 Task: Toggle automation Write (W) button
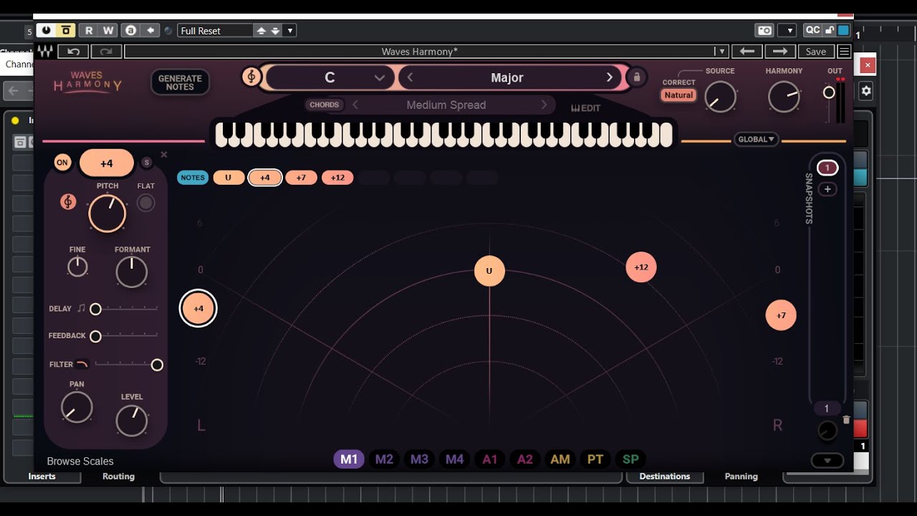(108, 30)
